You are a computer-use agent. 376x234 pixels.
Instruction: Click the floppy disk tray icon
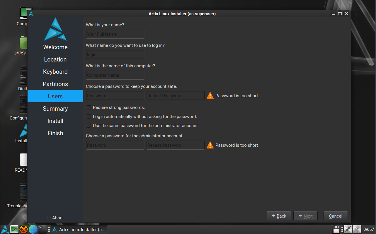pyautogui.click(x=336, y=229)
